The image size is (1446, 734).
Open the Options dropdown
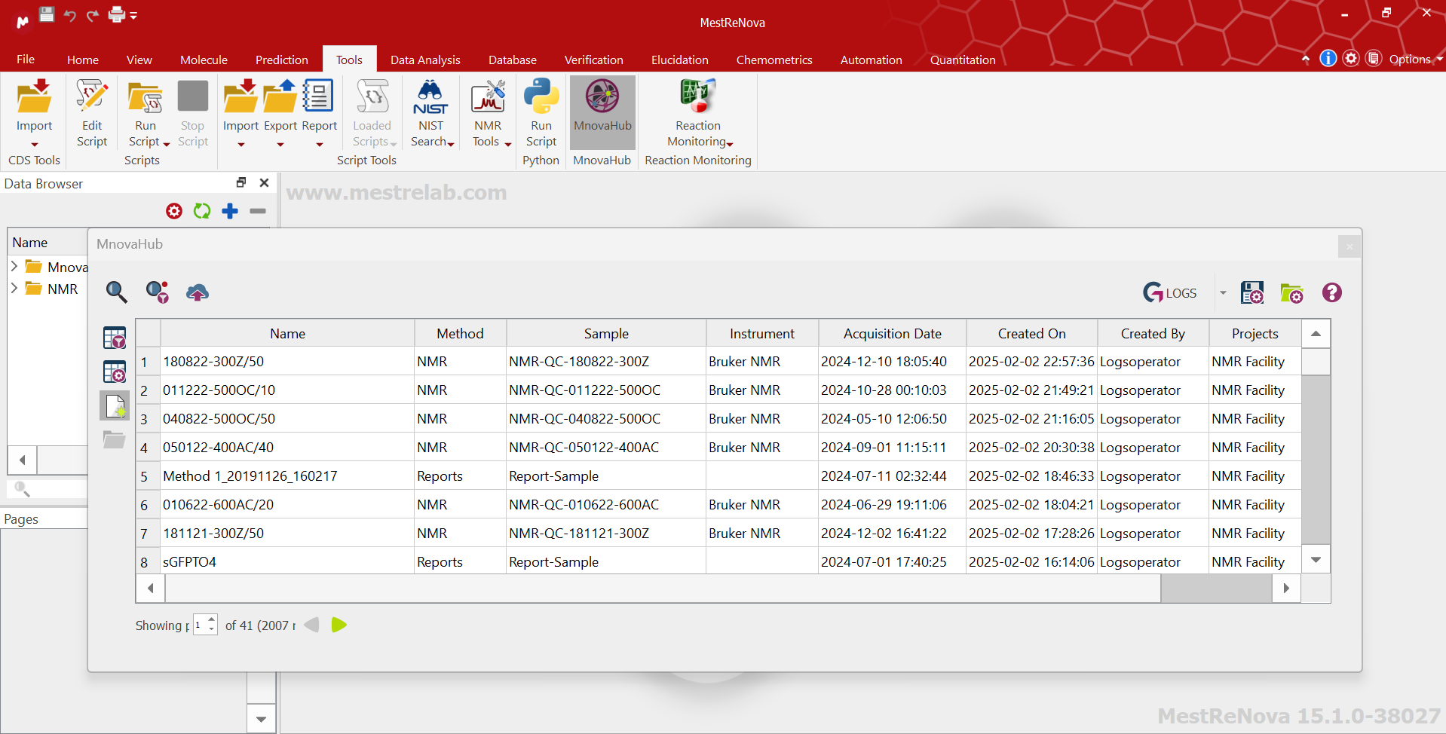click(x=1415, y=59)
